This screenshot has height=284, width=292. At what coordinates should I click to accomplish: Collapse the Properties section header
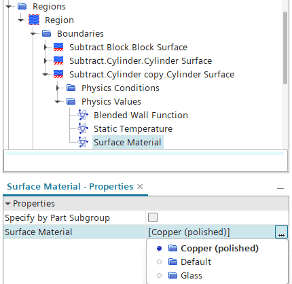7,204
